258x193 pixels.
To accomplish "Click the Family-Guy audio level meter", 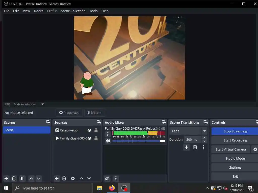I will 139,133.
